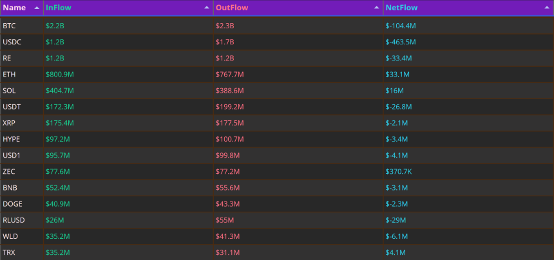
Task: Click XRP outflow value $177.5M
Action: (x=230, y=123)
